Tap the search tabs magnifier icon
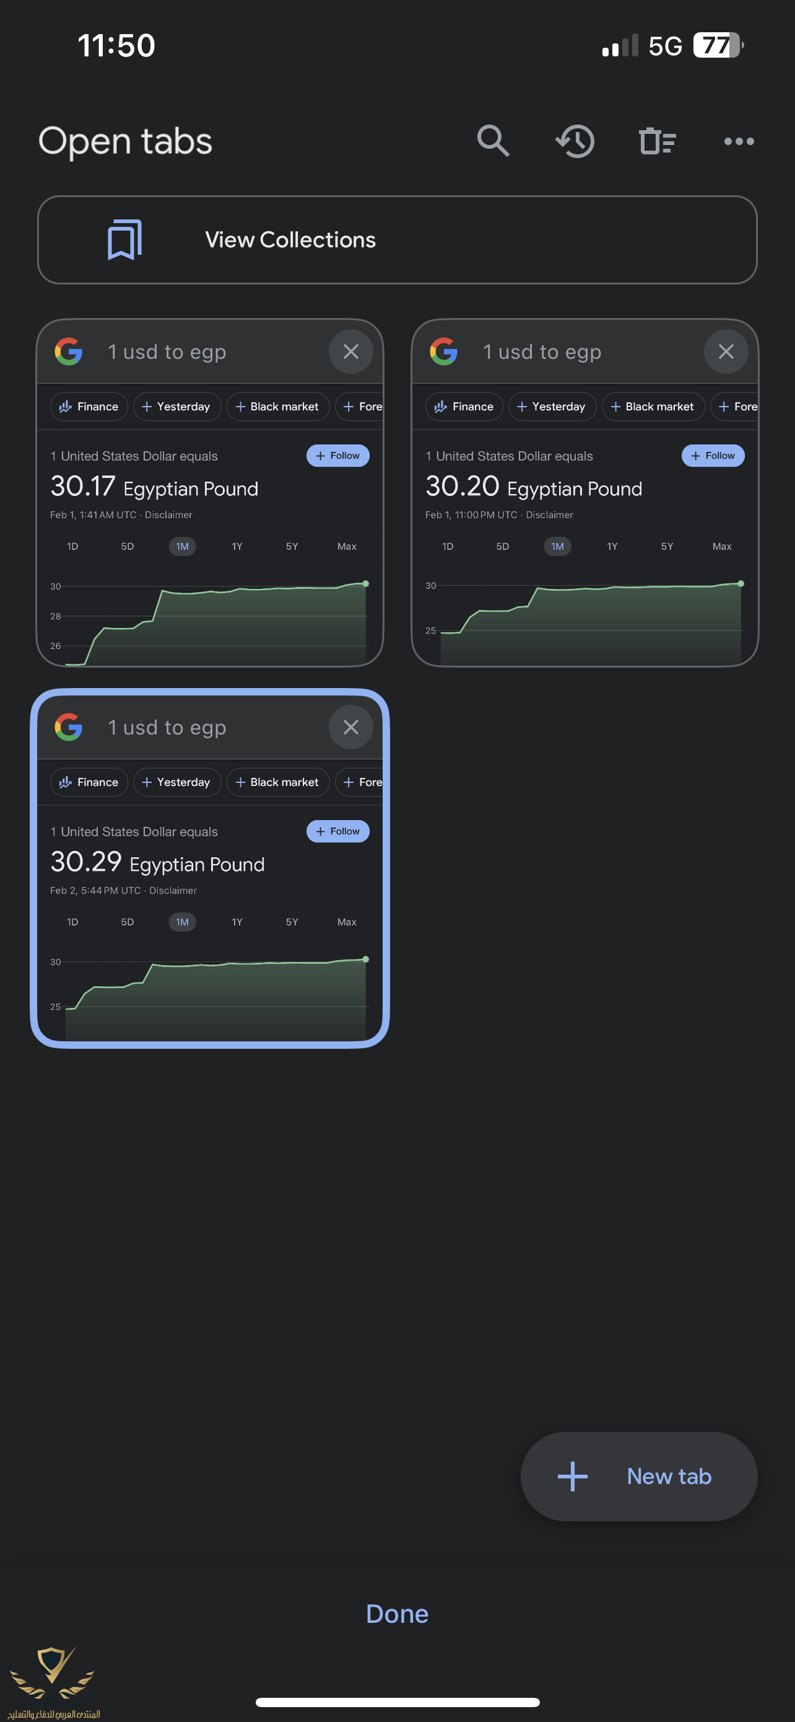Image resolution: width=795 pixels, height=1722 pixels. (493, 141)
